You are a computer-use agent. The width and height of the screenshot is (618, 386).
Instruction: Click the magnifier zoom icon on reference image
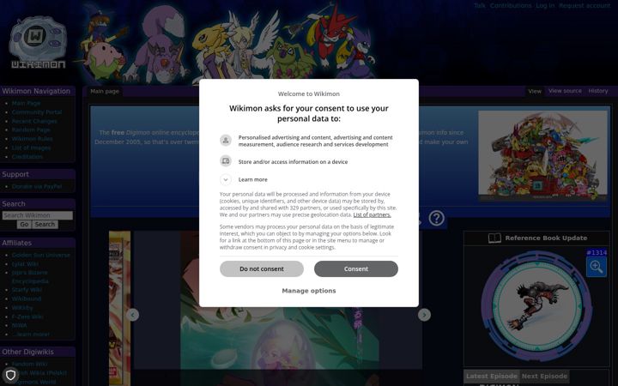tap(596, 267)
